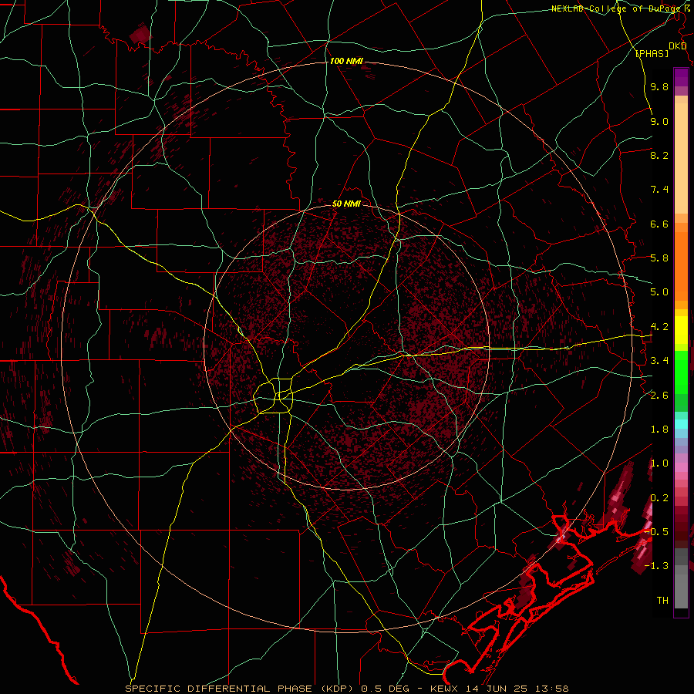Click the 7.4 scale value
Screen dimensions: 694x694
click(659, 190)
